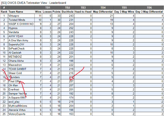Select the Rank column header
The height and width of the screenshot is (116, 164).
(x=4, y=12)
